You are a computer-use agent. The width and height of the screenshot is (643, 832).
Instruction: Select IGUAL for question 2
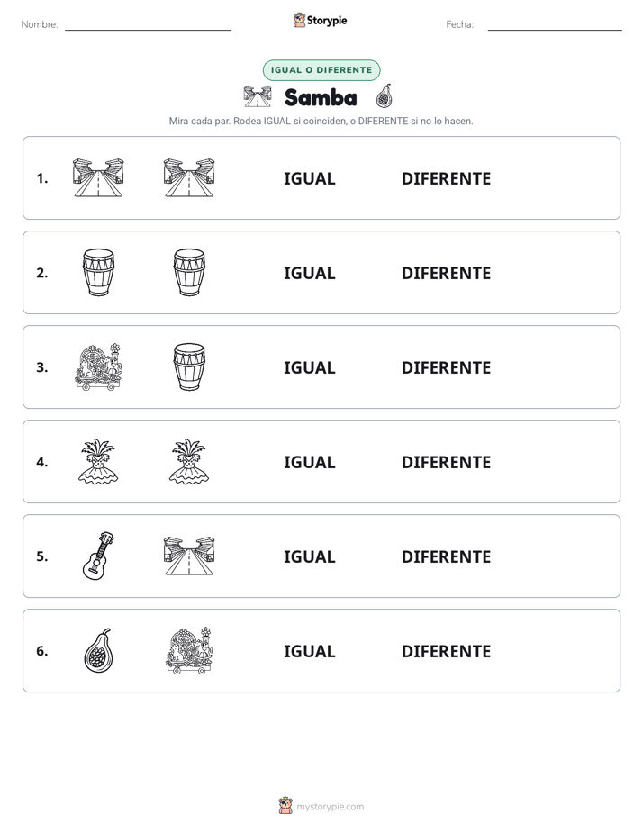pos(309,273)
